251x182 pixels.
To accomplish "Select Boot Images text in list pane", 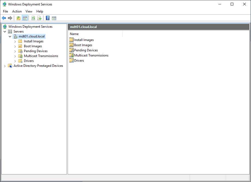I will click(x=83, y=45).
